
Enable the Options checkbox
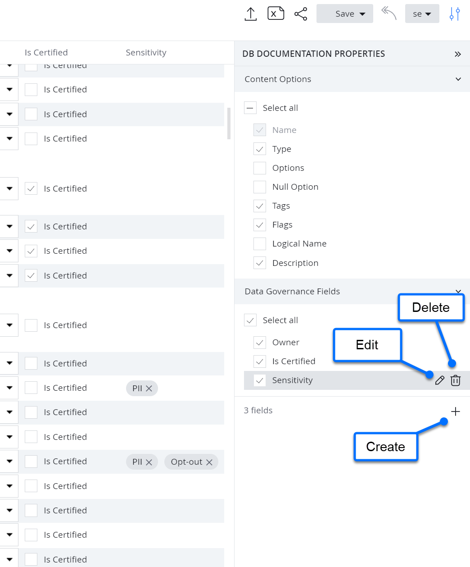(x=260, y=168)
